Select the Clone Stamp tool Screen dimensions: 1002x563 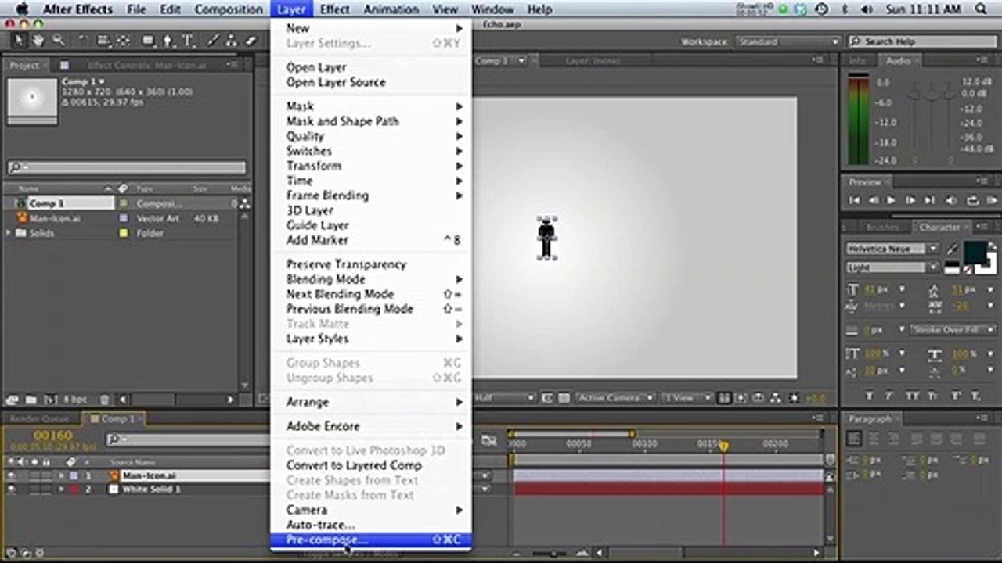(232, 41)
